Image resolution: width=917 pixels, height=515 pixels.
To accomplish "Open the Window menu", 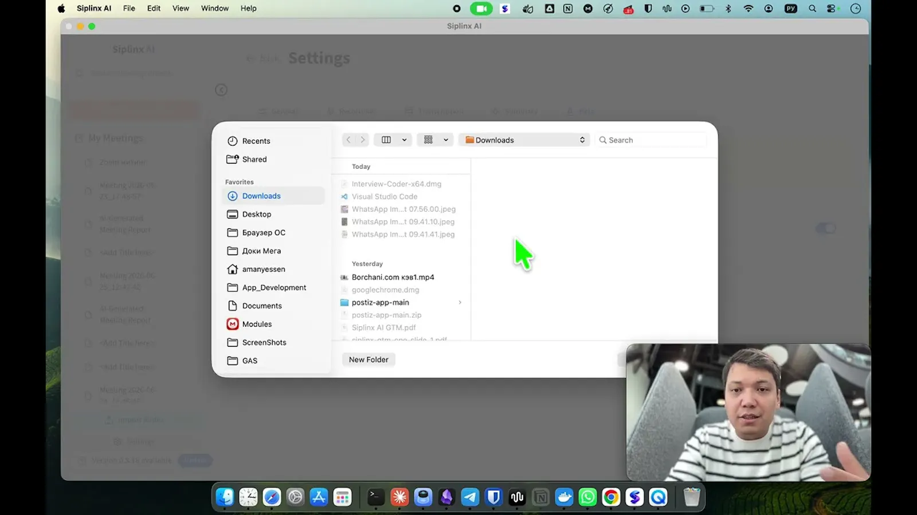I will [x=215, y=8].
